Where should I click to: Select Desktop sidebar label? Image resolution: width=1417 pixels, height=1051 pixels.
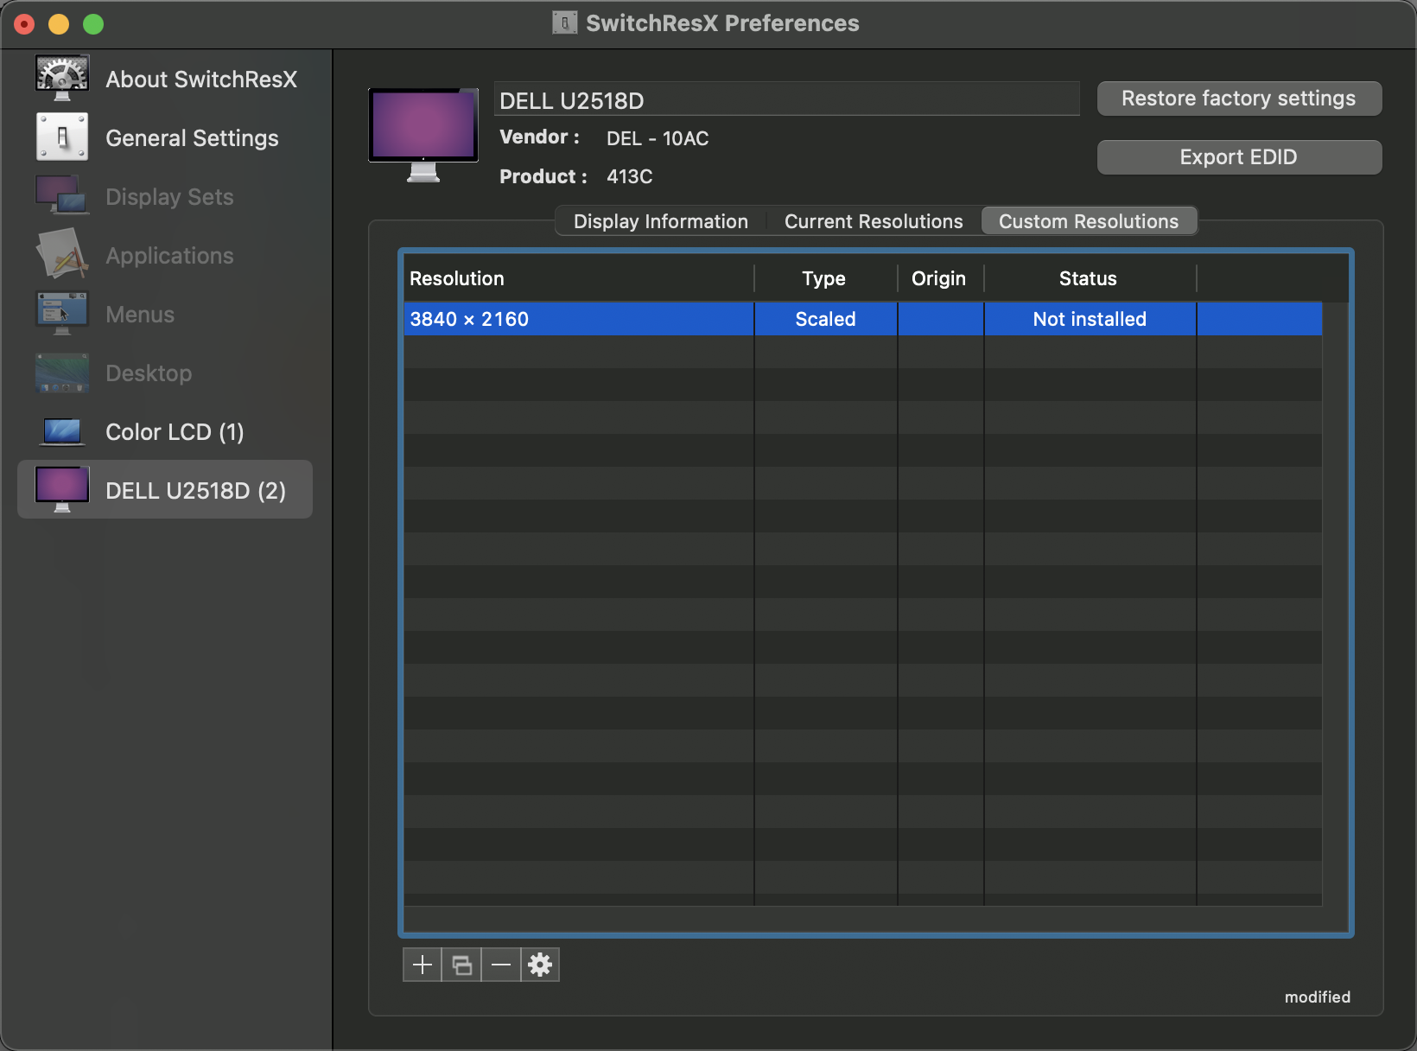[149, 373]
